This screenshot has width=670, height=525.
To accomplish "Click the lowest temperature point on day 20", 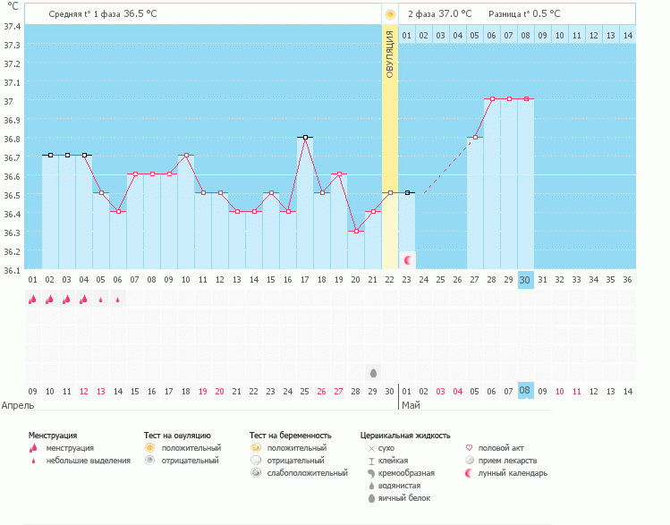I will (356, 231).
